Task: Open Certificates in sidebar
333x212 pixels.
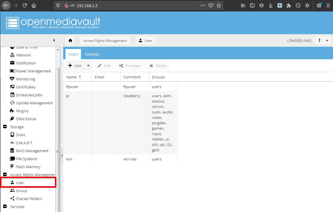Action: point(26,87)
